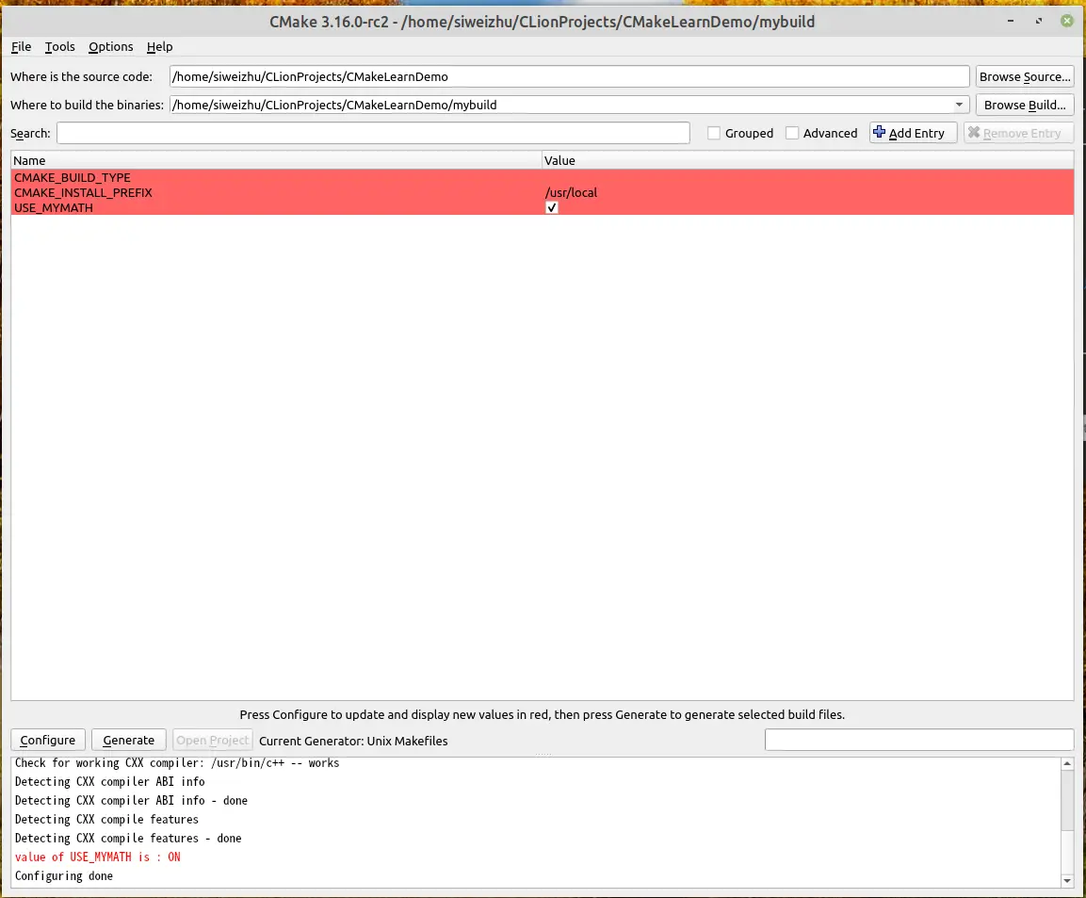Click the Name column header
Viewport: 1086px width, 898px height.
point(276,160)
